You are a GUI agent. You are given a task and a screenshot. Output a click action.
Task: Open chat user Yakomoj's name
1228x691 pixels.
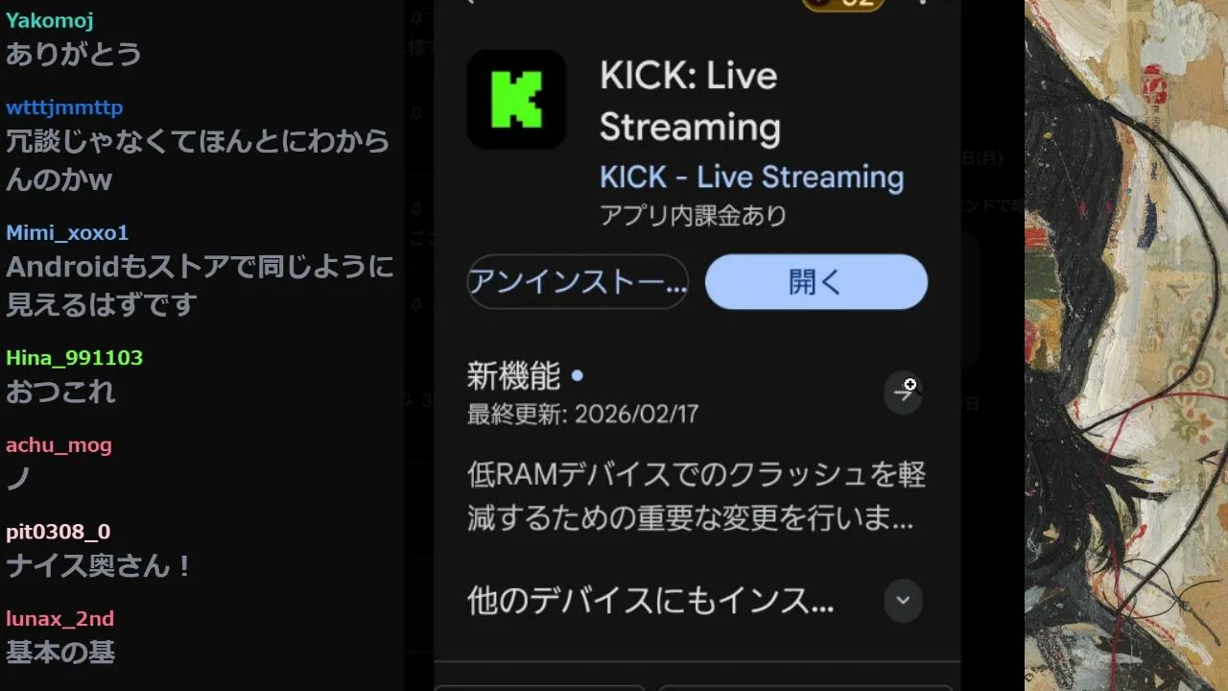(50, 20)
